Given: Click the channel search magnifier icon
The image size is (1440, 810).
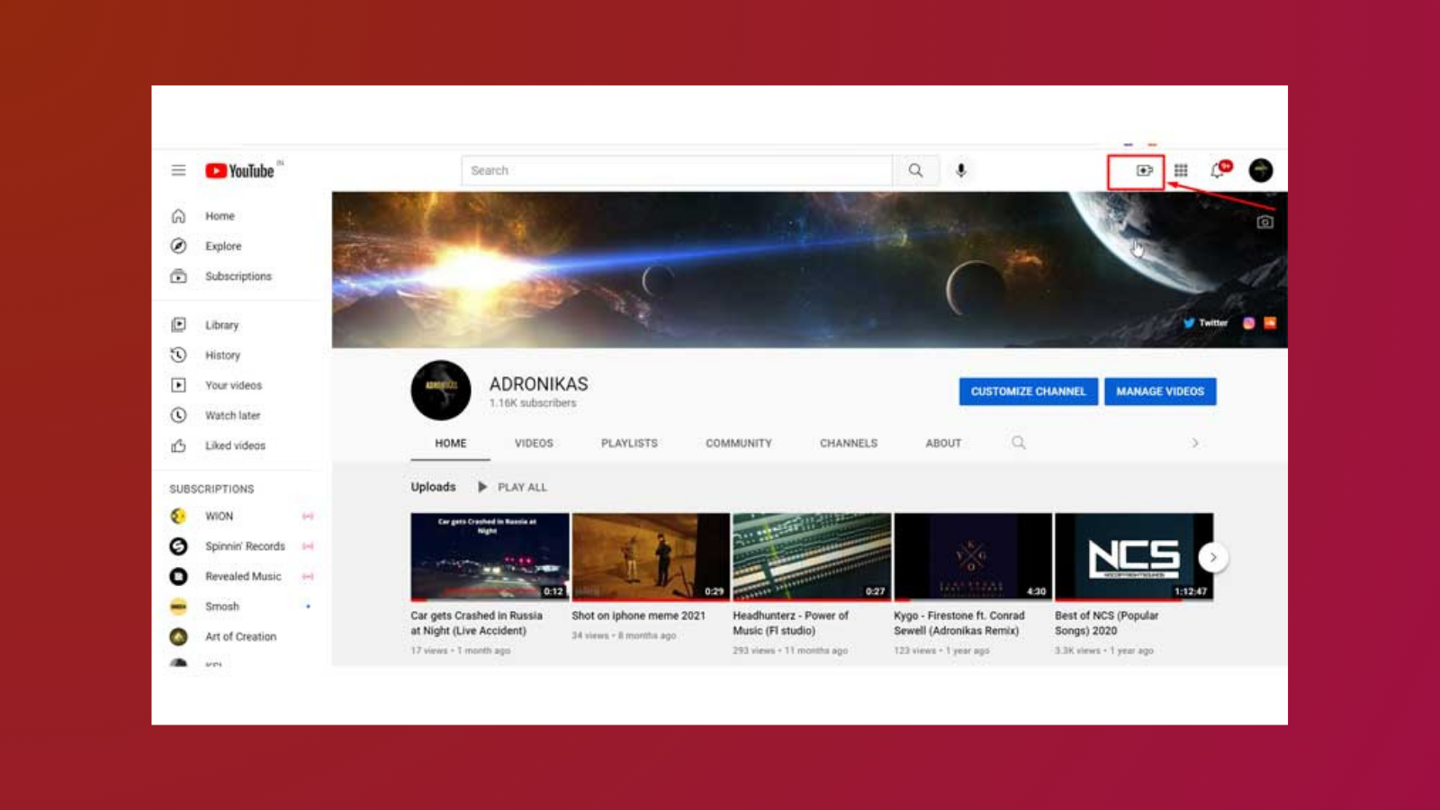Looking at the screenshot, I should click(1018, 443).
